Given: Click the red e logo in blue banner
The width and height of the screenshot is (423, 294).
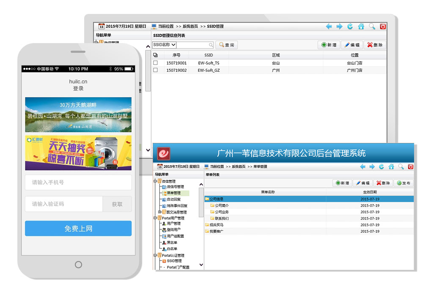Looking at the screenshot, I should (164, 154).
